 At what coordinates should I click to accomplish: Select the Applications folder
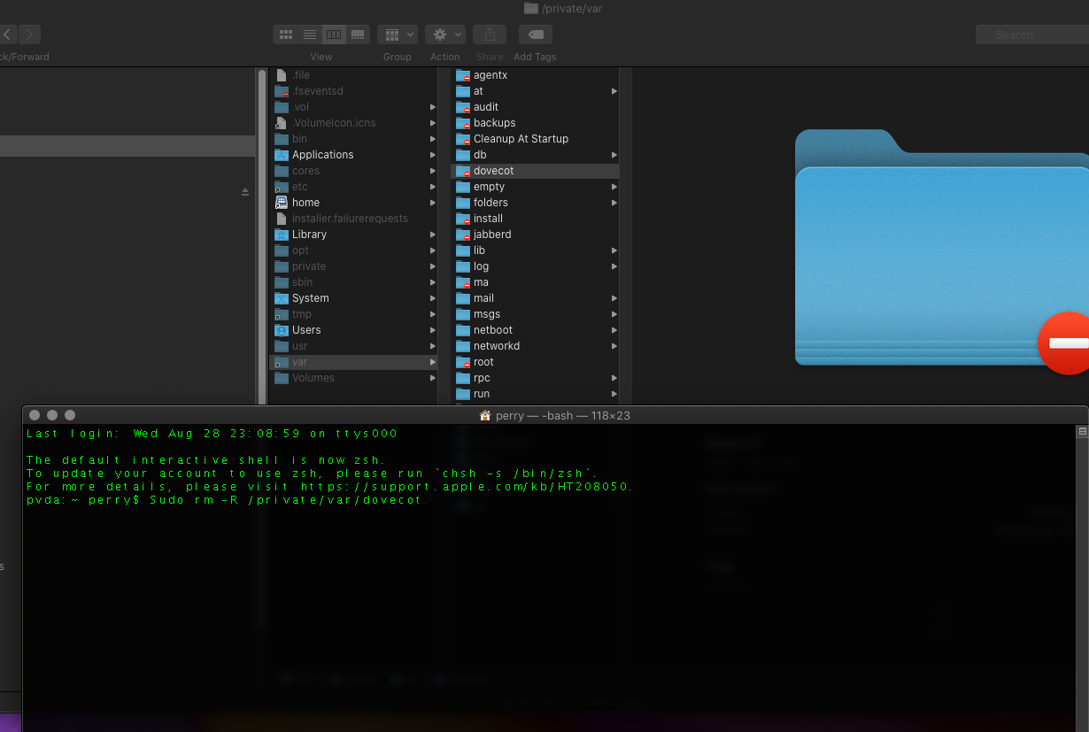coord(354,155)
